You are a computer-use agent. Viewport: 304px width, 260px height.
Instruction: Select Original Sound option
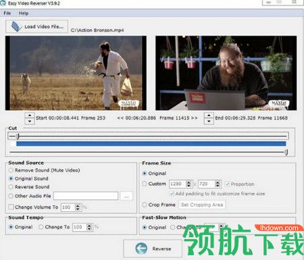pos(28,178)
